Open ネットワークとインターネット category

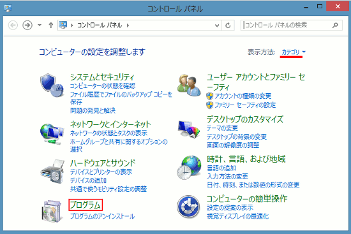110,124
